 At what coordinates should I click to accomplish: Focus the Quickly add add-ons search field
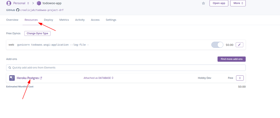[126, 68]
